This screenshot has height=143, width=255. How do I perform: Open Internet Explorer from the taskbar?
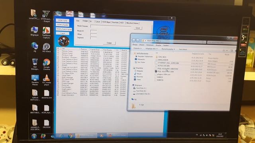pyautogui.click(x=61, y=136)
